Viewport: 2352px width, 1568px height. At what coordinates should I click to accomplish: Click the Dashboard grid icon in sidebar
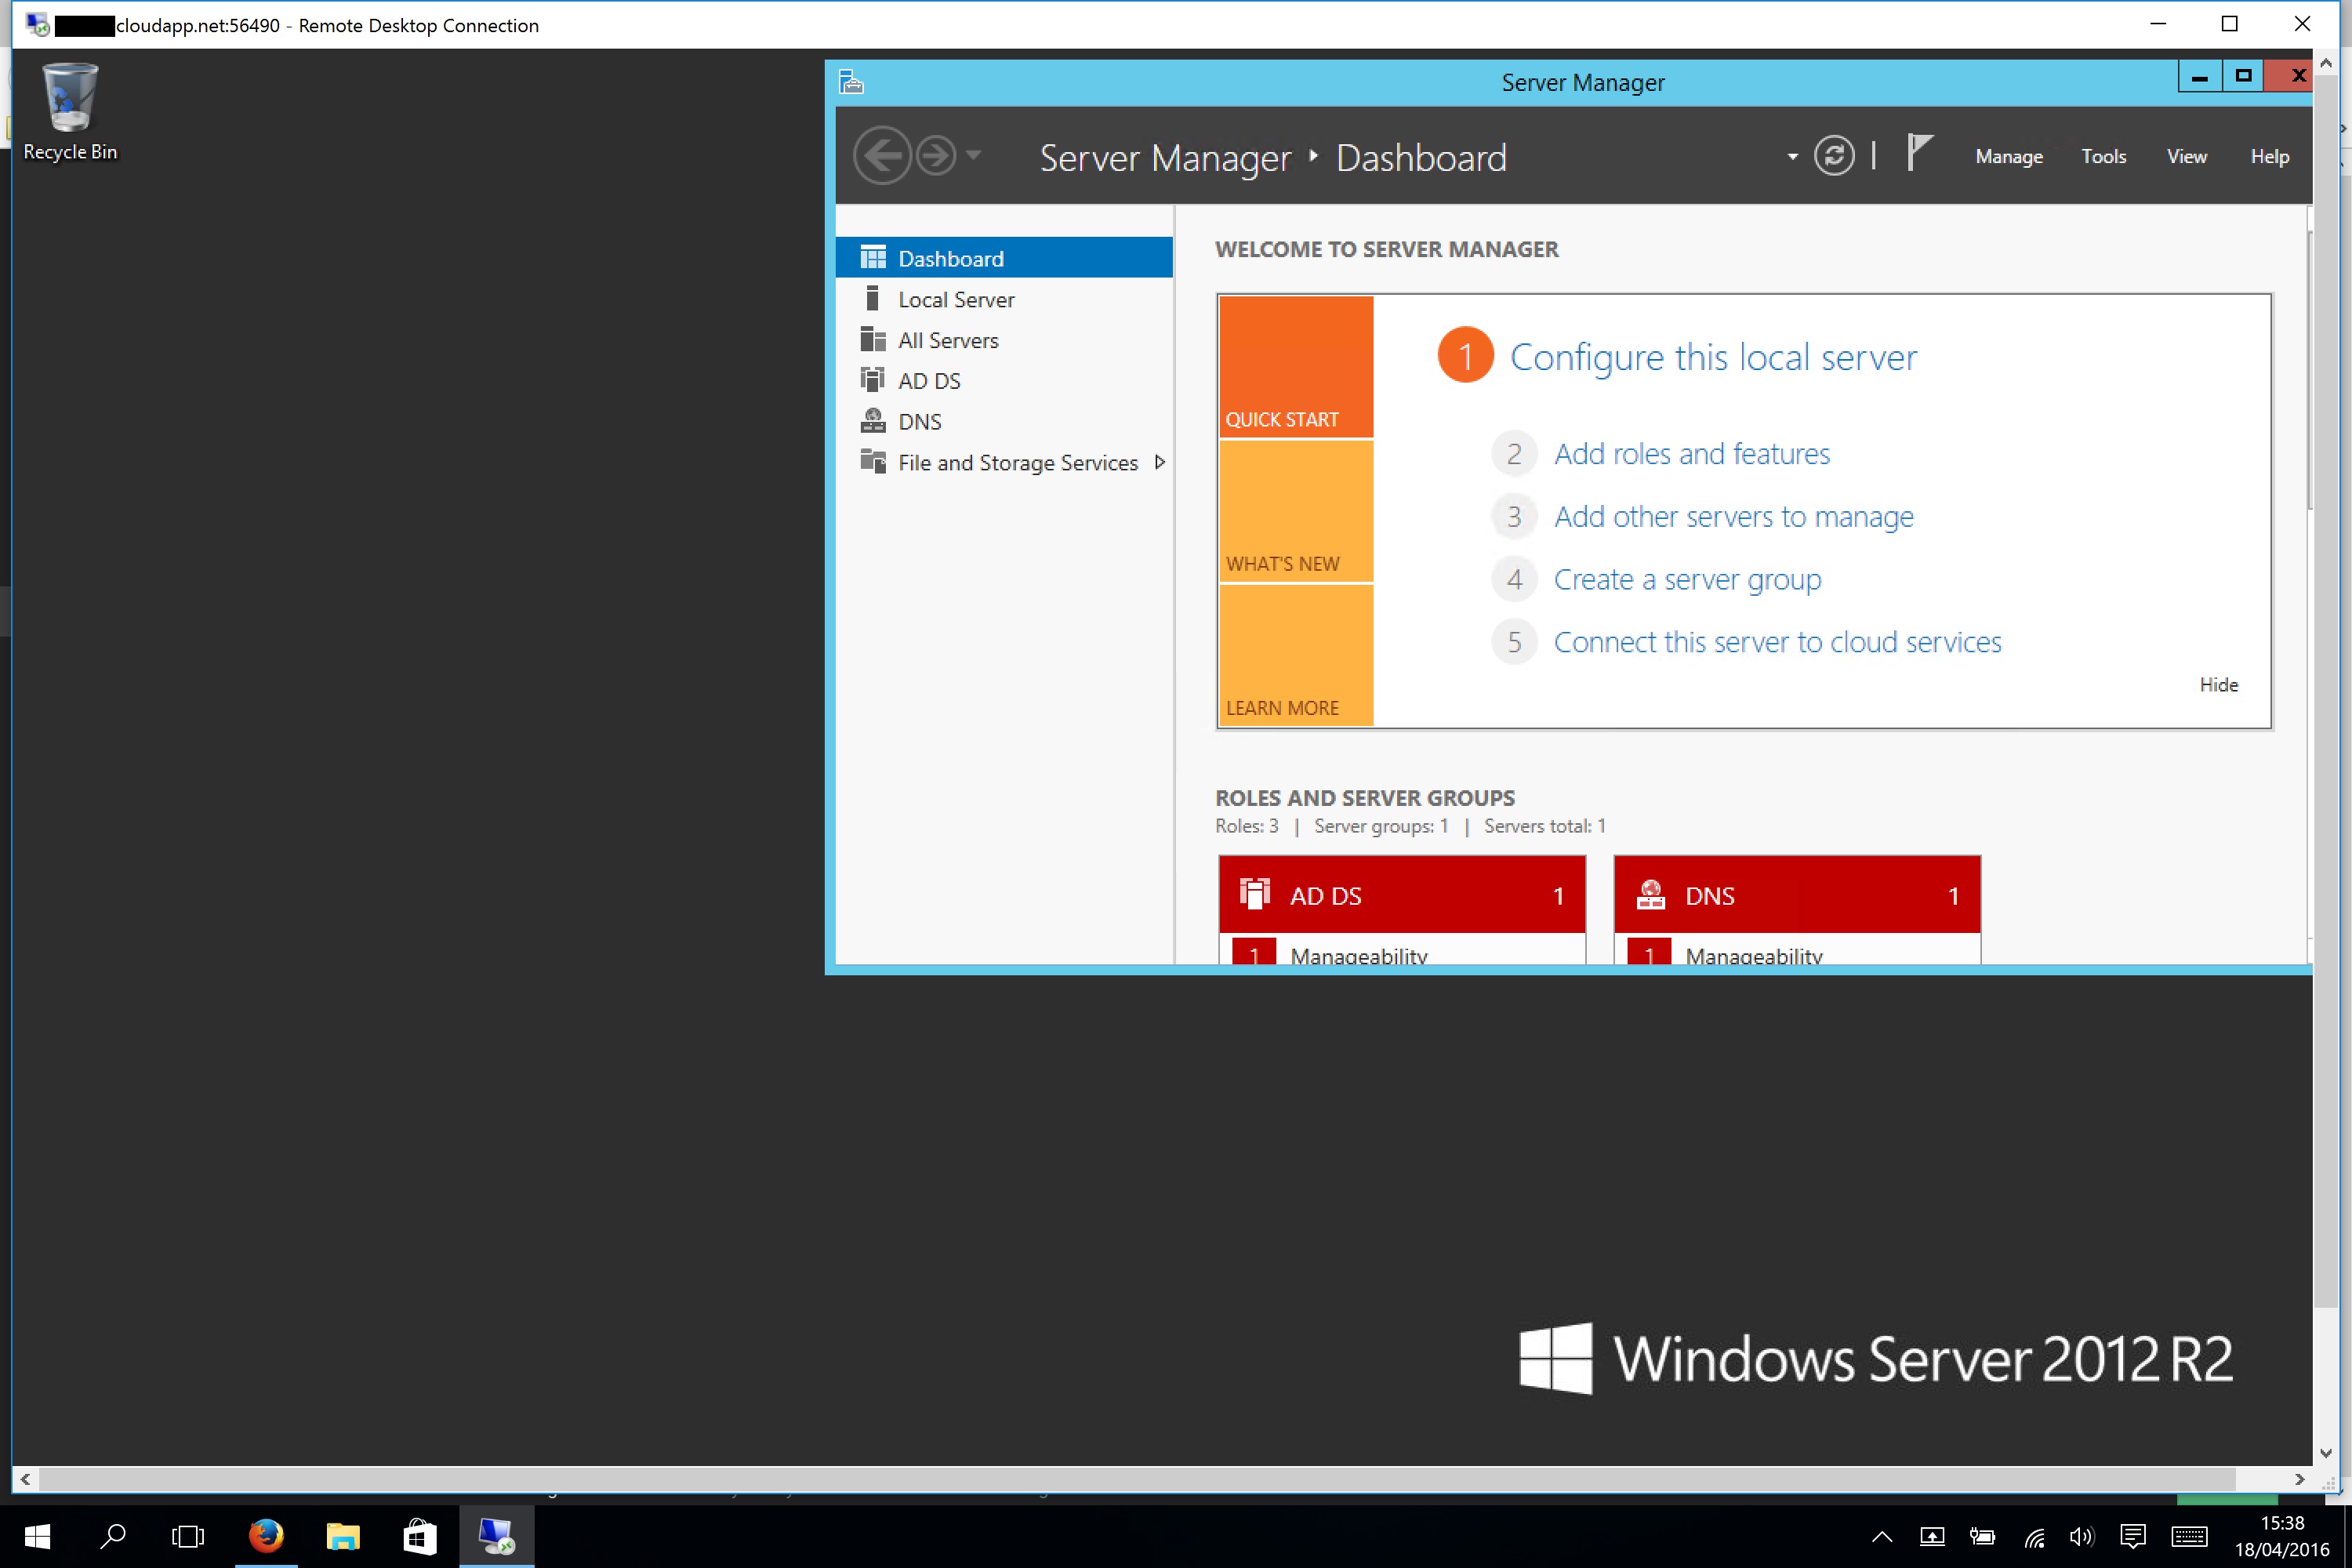click(x=873, y=258)
